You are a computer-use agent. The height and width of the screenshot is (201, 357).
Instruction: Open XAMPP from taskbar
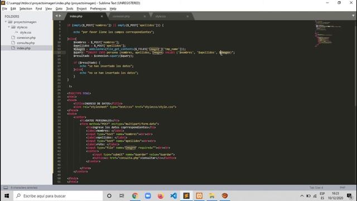coord(199,196)
